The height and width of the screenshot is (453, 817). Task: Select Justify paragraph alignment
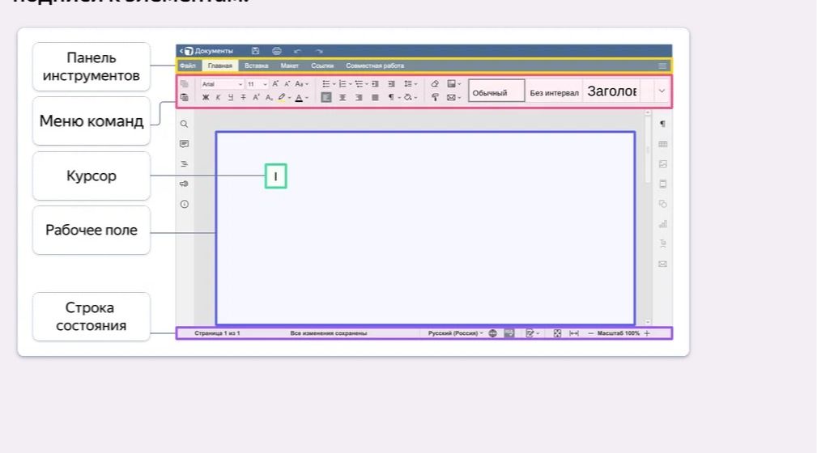[375, 97]
